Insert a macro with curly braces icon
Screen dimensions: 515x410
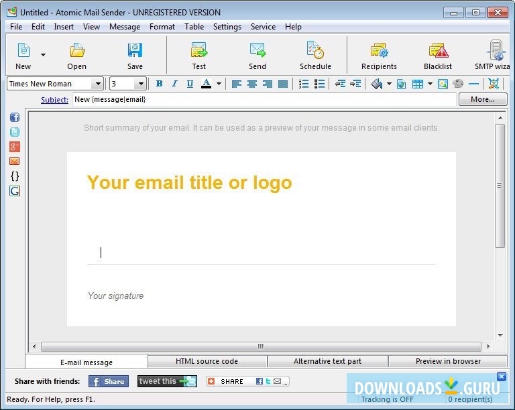tap(15, 176)
